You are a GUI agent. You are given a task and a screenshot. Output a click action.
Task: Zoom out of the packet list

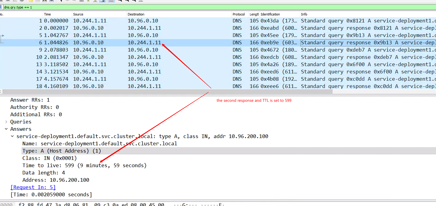pyautogui.click(x=127, y=2)
